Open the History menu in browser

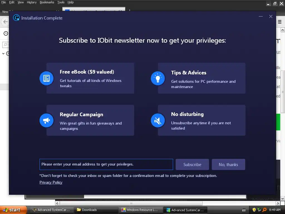pos(32,2)
